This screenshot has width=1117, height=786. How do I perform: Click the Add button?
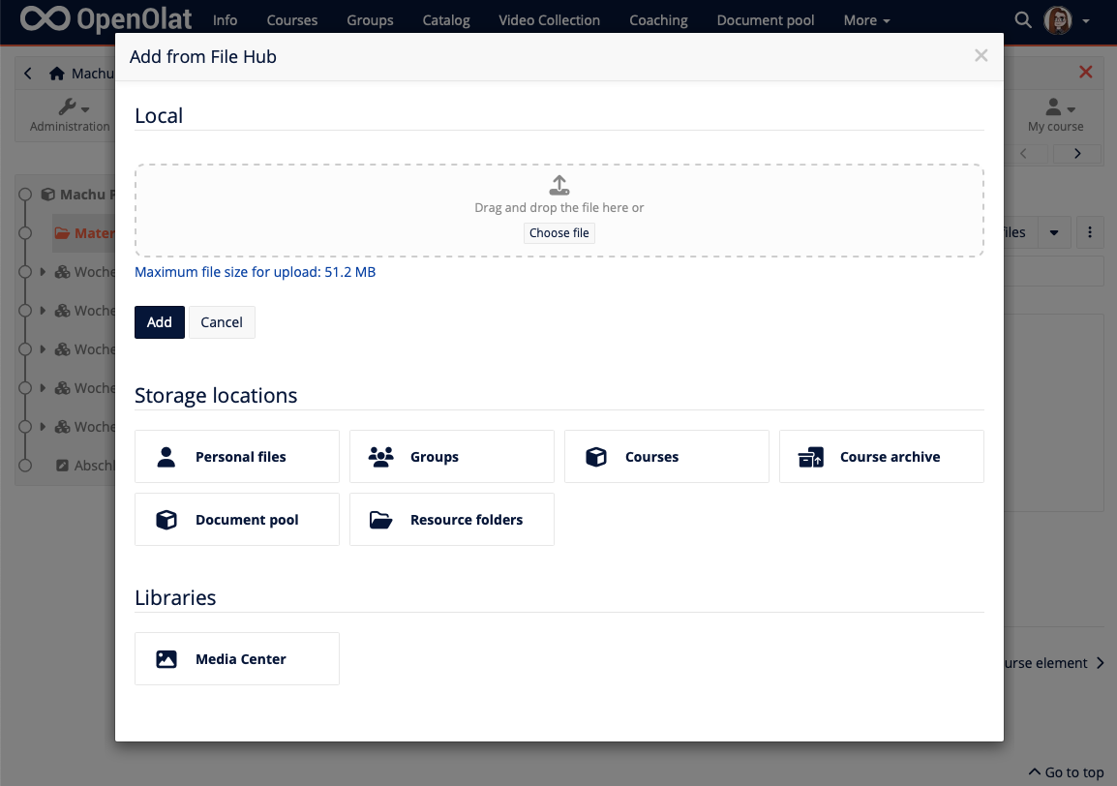click(159, 321)
